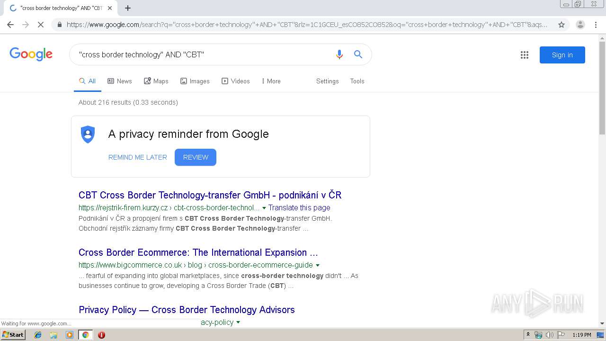
Task: Switch to the Videos results tab
Action: pyautogui.click(x=236, y=81)
